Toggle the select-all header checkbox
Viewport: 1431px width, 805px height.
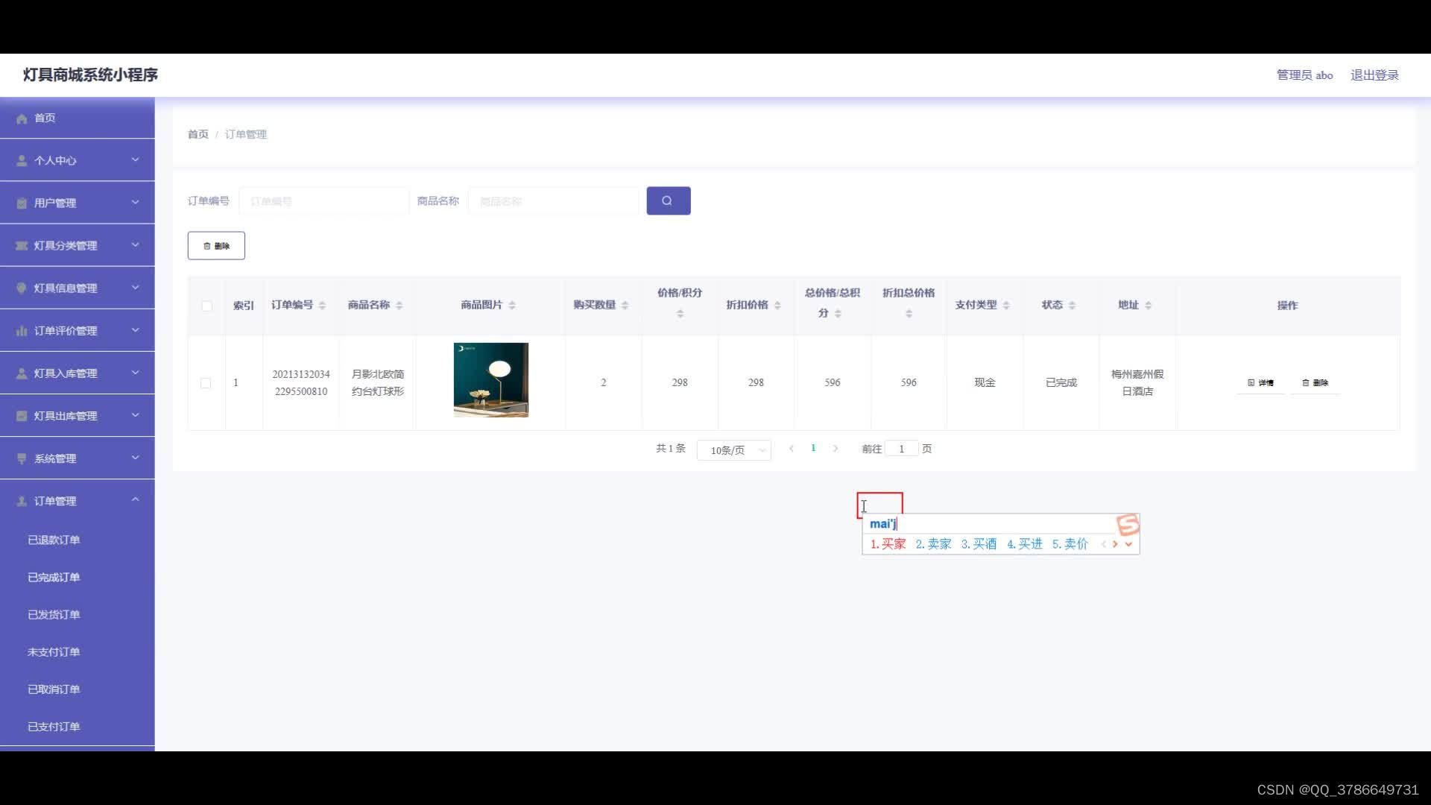click(x=206, y=306)
